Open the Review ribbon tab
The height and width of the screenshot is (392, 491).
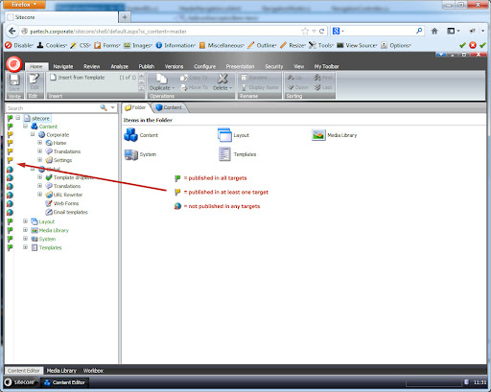[x=92, y=66]
